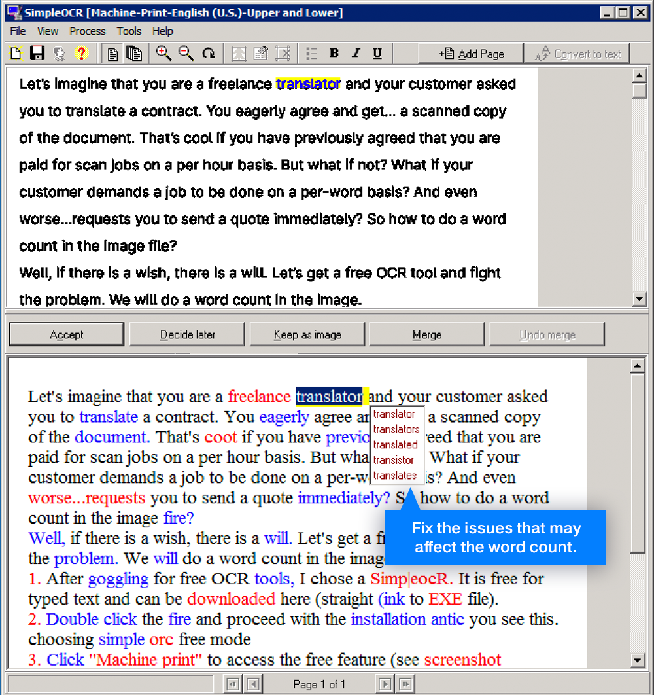Toggle italic text formatting

(356, 53)
